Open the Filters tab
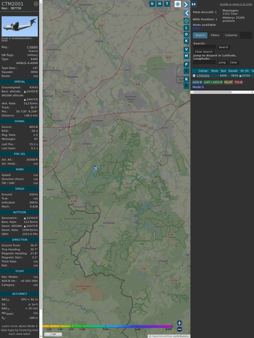The height and width of the screenshot is (338, 254). (215, 35)
